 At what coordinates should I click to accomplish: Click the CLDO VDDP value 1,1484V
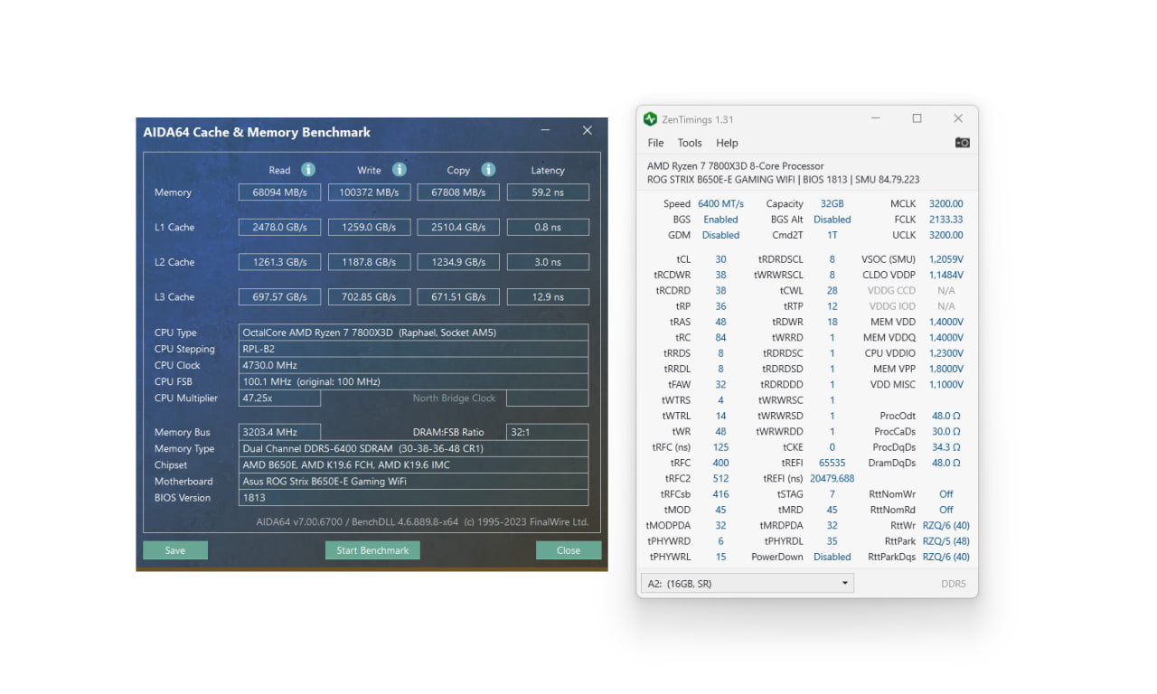click(945, 275)
